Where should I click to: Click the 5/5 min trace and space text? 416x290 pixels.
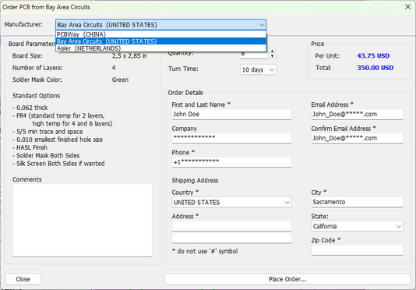pos(48,132)
